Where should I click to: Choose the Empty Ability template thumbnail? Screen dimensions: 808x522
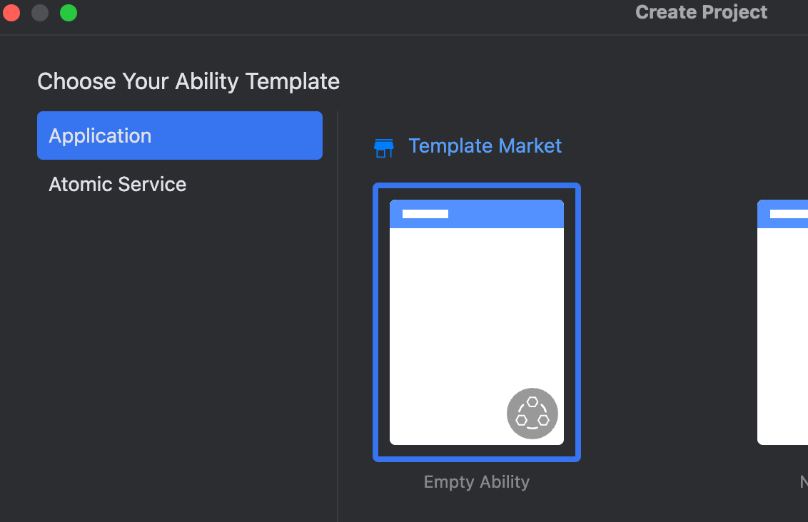coord(476,322)
